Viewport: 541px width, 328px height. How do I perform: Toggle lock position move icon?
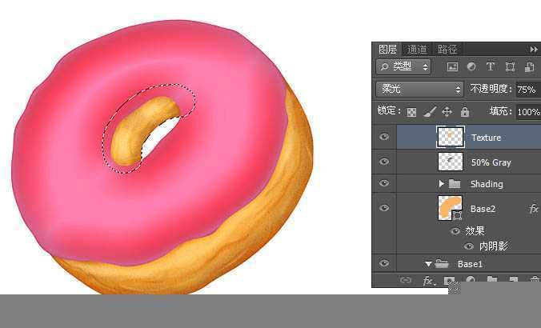point(447,112)
